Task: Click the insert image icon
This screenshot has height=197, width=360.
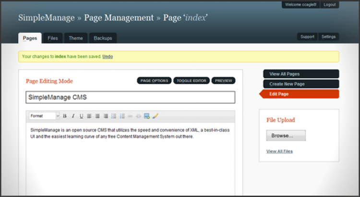Action: (147, 116)
